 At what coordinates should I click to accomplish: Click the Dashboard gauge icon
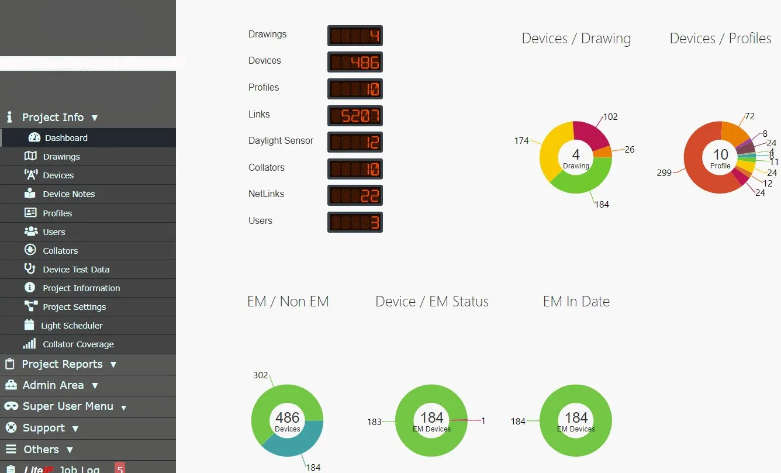point(34,137)
